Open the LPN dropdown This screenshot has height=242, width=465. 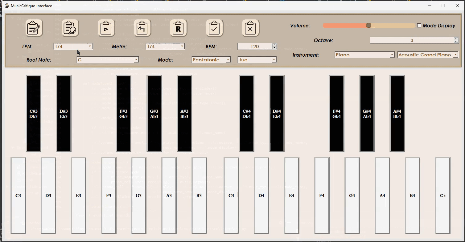(x=73, y=46)
